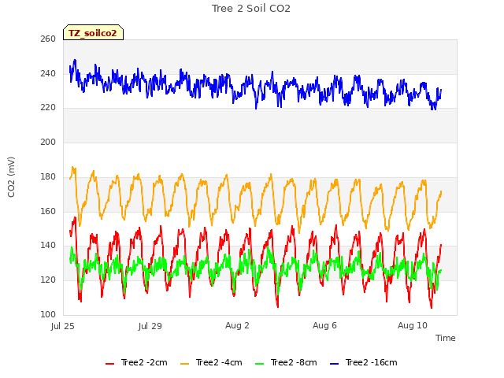Click the Tree2 -4cm legend entry
Image resolution: width=504 pixels, height=378 pixels.
(x=211, y=362)
